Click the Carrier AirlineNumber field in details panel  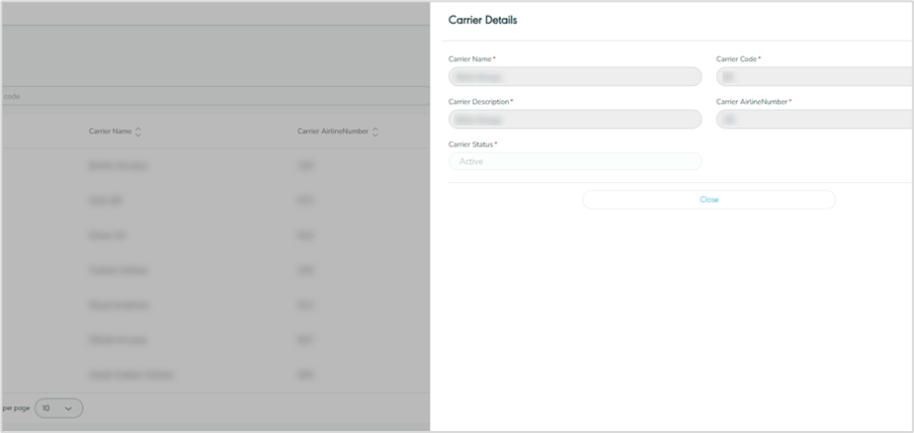[x=814, y=119]
